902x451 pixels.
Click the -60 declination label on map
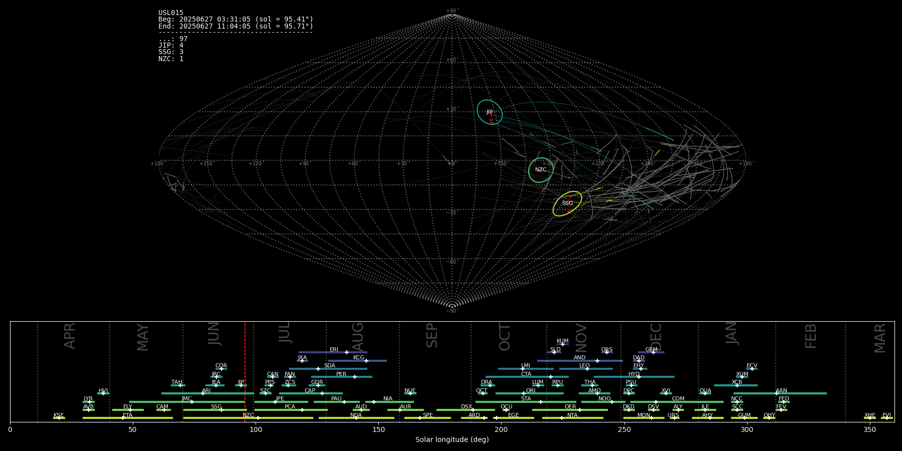[x=452, y=262]
